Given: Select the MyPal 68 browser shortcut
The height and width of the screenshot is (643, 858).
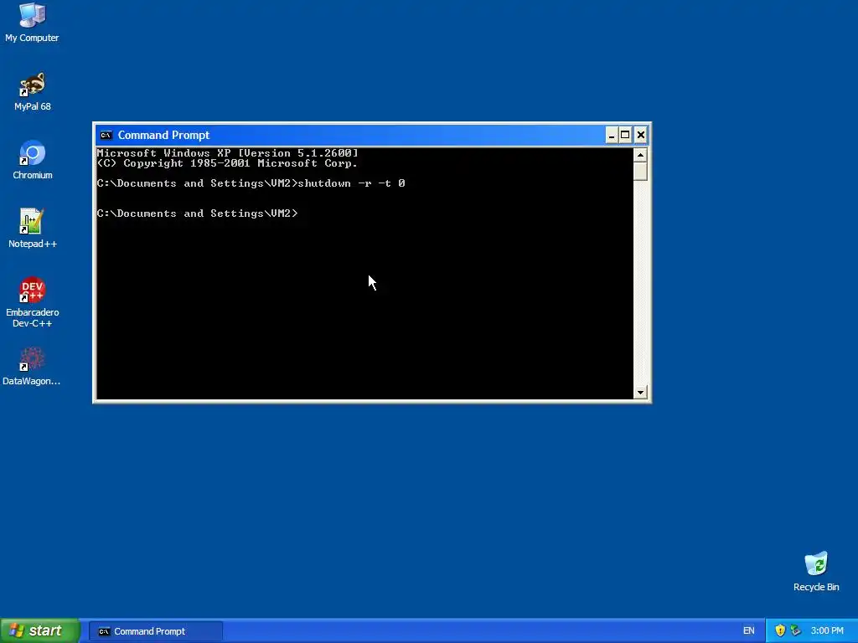Looking at the screenshot, I should click(x=32, y=91).
